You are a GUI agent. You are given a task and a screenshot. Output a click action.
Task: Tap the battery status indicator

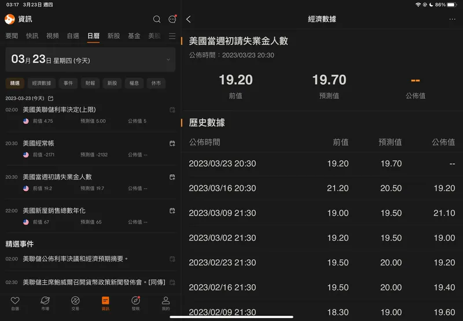tap(453, 5)
